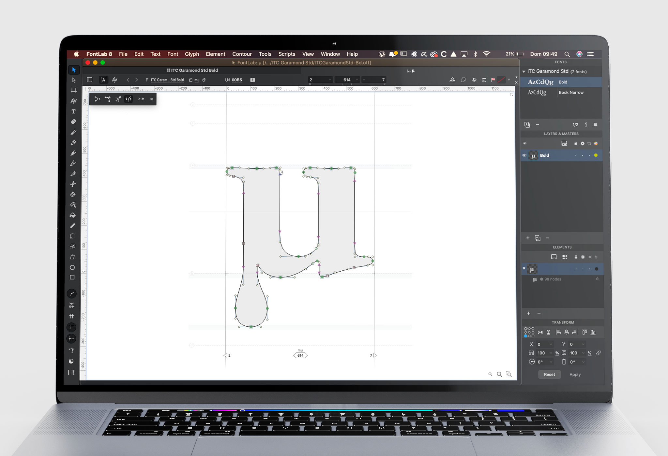Collapse the ITC Garamond Std font group

[x=524, y=71]
